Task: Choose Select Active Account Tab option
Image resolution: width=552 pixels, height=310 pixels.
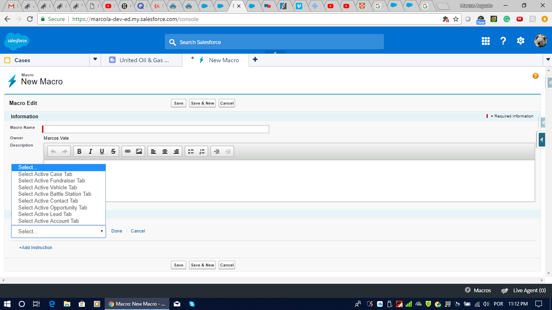Action: pyautogui.click(x=59, y=221)
